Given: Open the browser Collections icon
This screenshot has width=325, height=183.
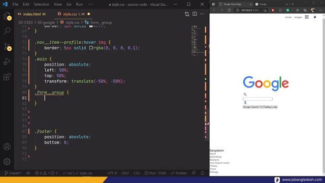Looking at the screenshot, I should tap(305, 10).
